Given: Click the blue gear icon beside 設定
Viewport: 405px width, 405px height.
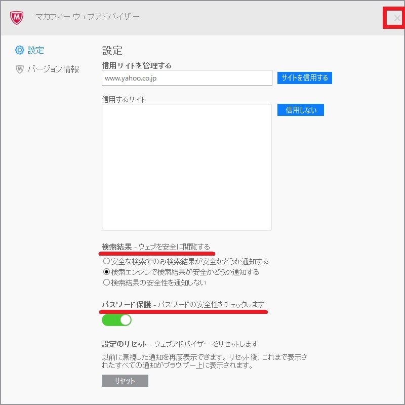Looking at the screenshot, I should pos(20,50).
